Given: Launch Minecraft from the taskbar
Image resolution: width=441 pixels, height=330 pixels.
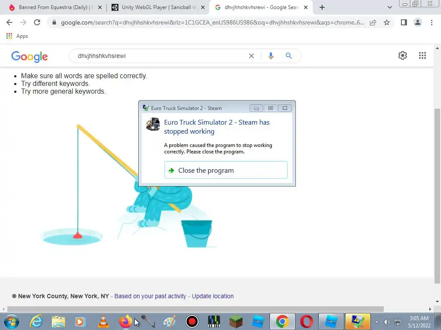Looking at the screenshot, I should (236, 321).
